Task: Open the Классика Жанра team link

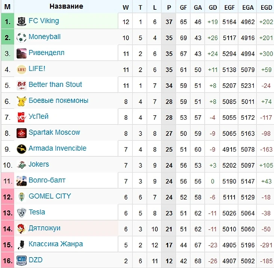Action: pyautogui.click(x=56, y=244)
